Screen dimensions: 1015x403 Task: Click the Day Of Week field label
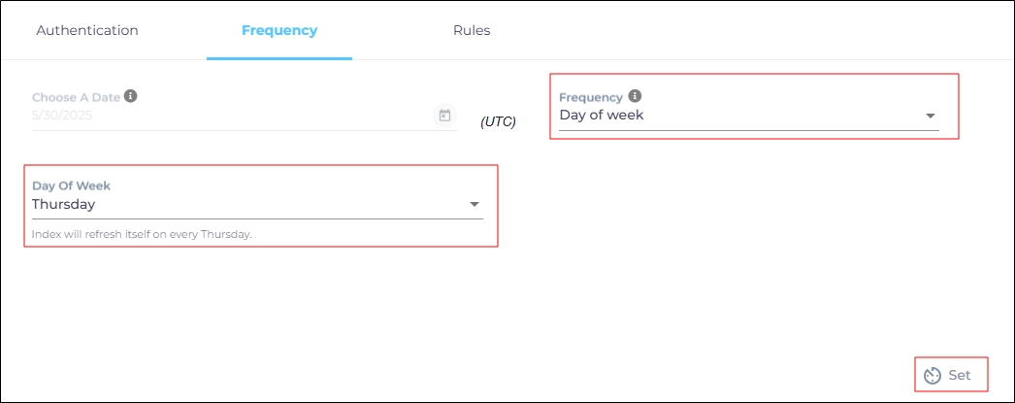(x=71, y=185)
